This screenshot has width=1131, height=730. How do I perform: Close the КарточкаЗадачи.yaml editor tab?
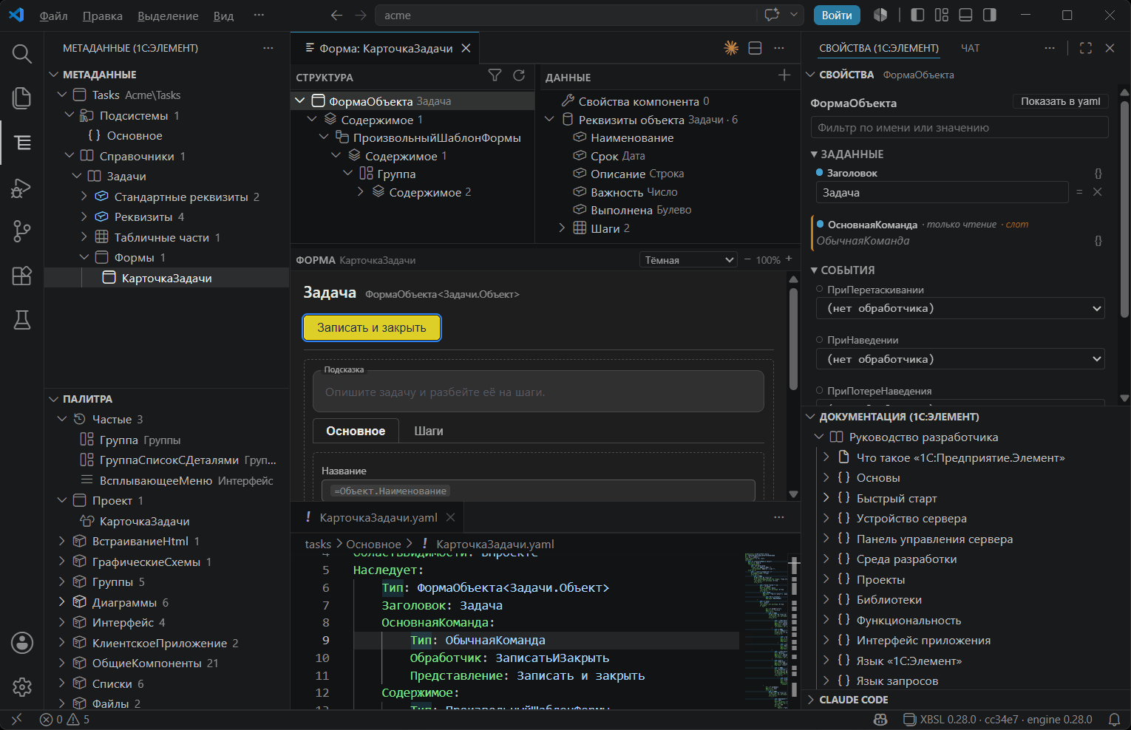click(x=450, y=517)
